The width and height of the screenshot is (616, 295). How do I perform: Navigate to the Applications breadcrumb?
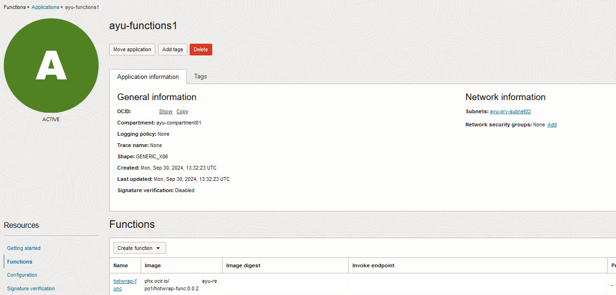pos(45,7)
